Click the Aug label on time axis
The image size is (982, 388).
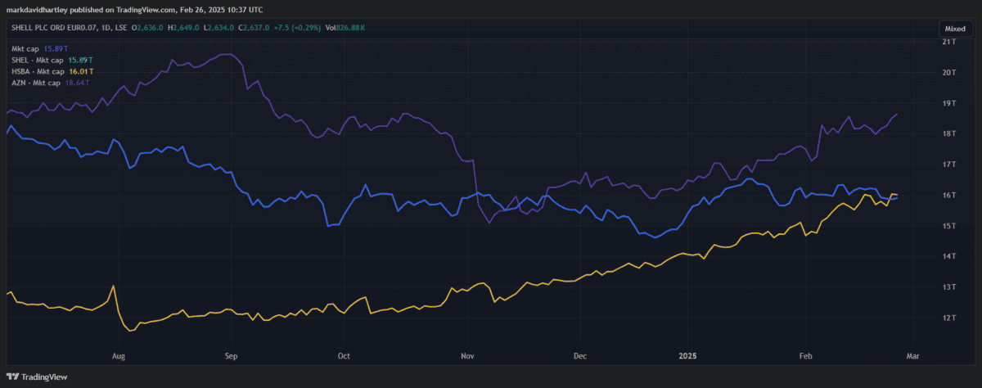(119, 357)
